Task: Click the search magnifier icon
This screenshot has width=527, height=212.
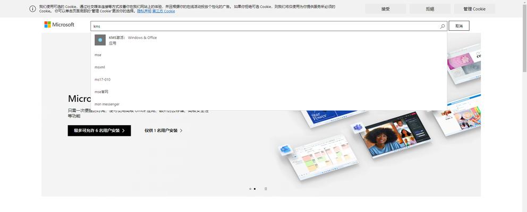Action: [443, 26]
